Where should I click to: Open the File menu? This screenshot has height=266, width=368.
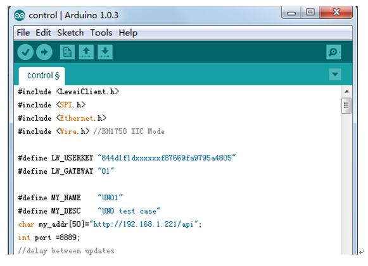click(x=23, y=33)
